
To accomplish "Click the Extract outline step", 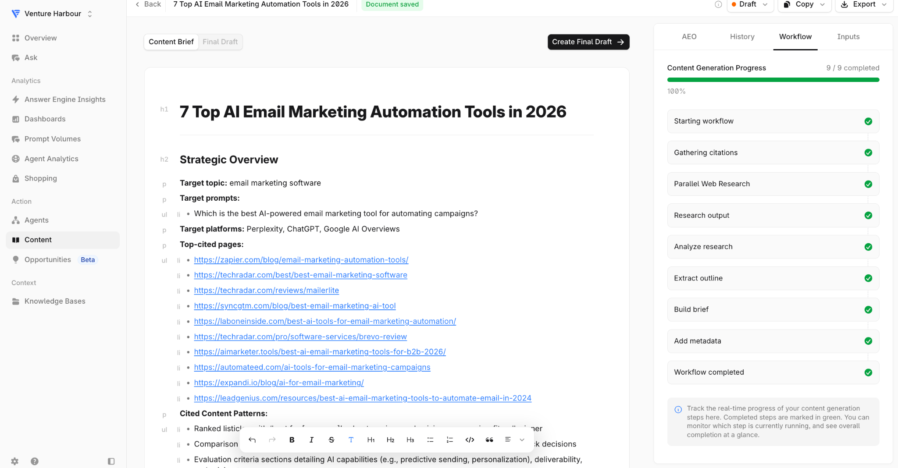I will click(773, 278).
